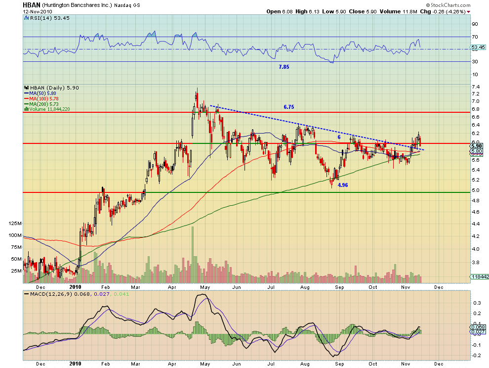Click the 75M volume axis label

[16, 247]
